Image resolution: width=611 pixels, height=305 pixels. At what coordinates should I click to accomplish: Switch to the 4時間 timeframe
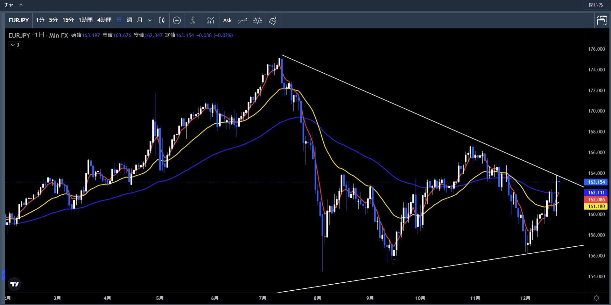pyautogui.click(x=104, y=20)
